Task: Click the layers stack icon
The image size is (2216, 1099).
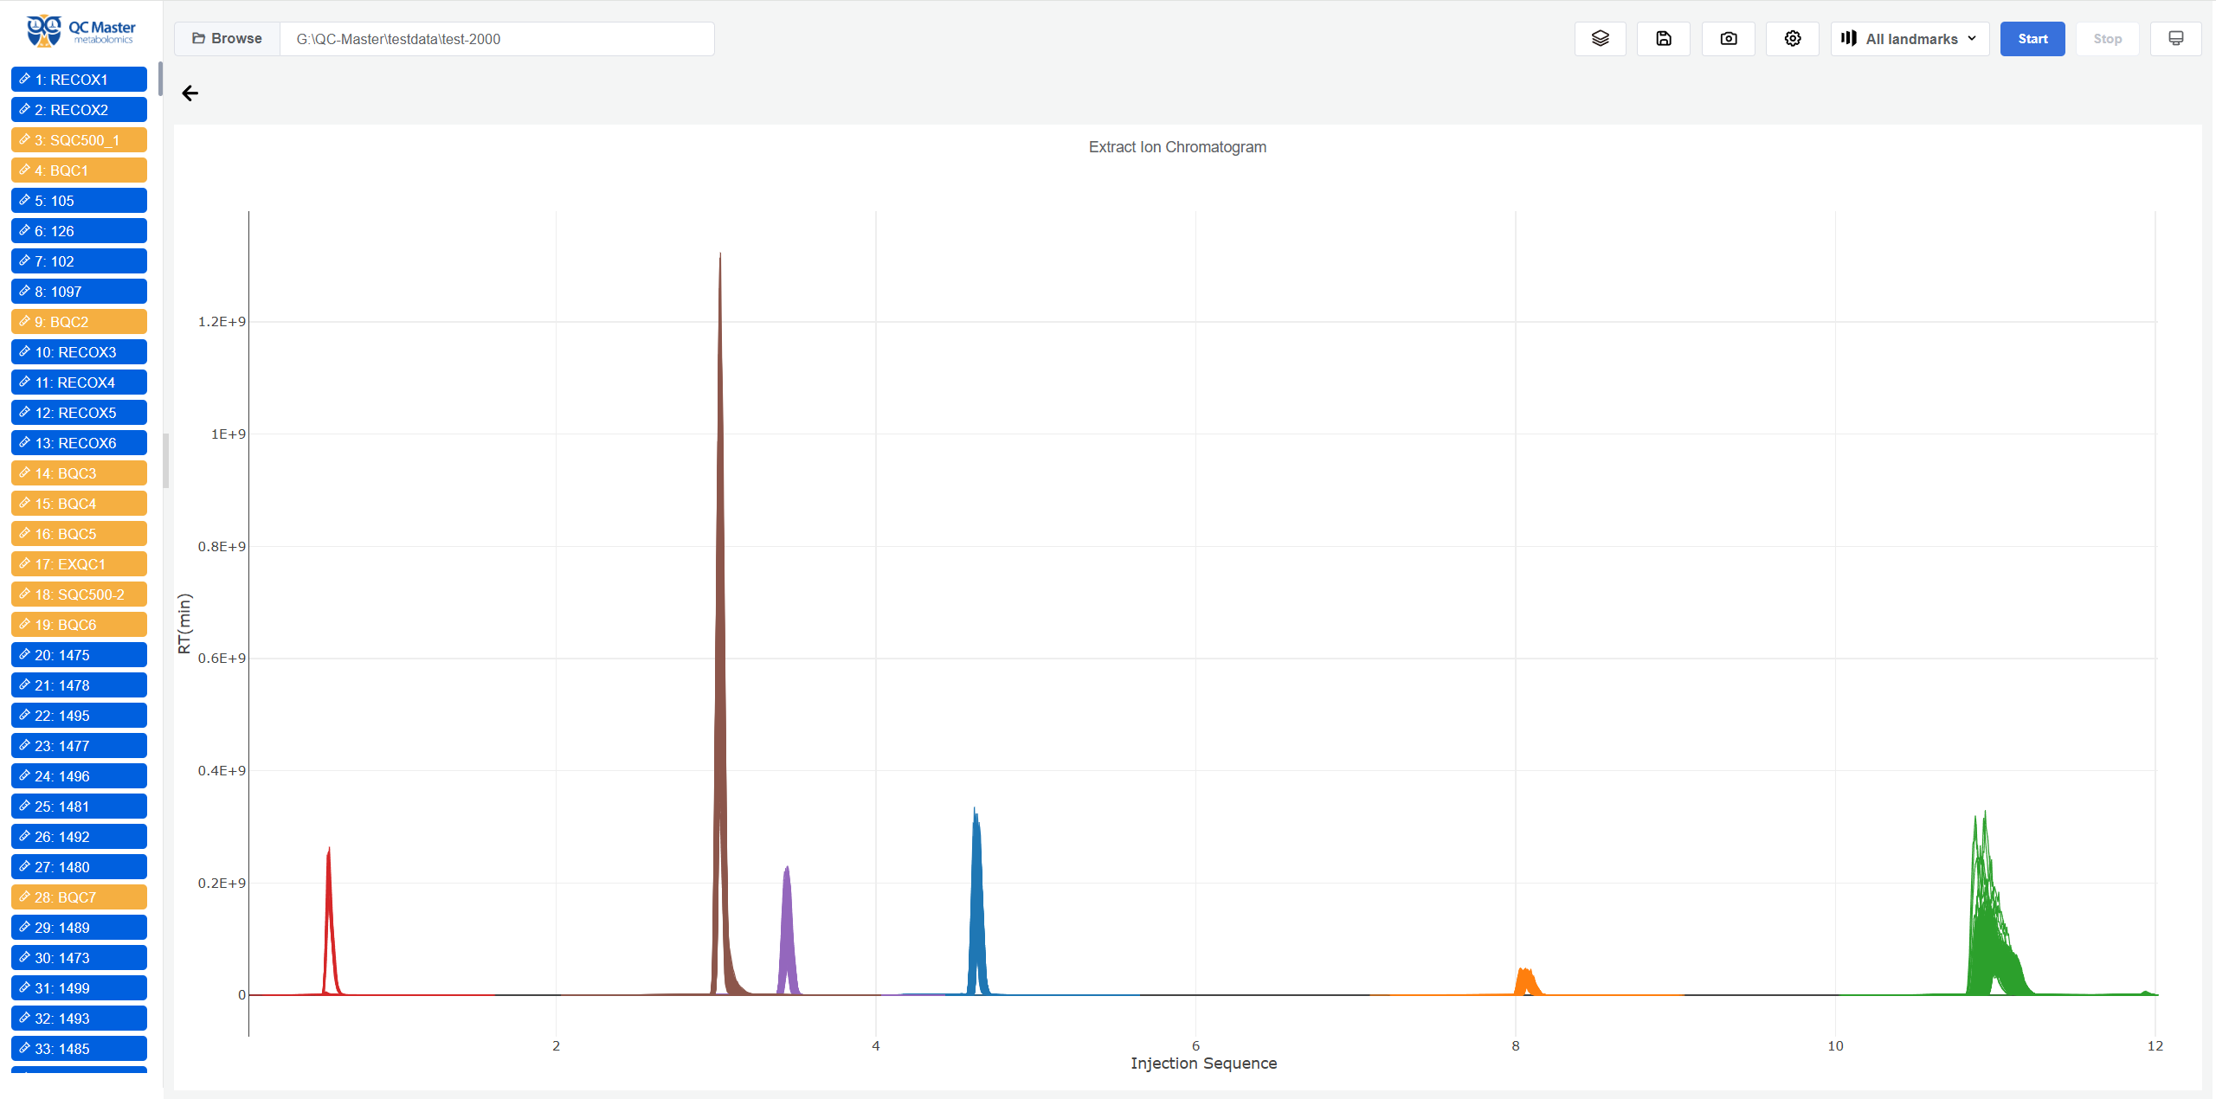Action: click(1600, 39)
